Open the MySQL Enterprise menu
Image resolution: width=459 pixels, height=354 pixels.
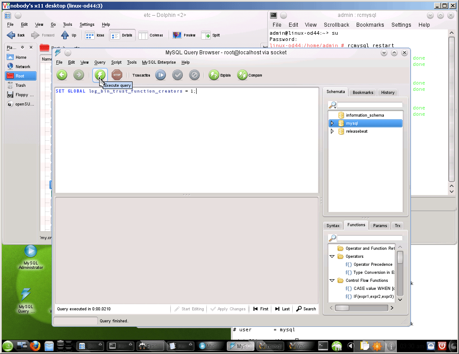tap(159, 62)
